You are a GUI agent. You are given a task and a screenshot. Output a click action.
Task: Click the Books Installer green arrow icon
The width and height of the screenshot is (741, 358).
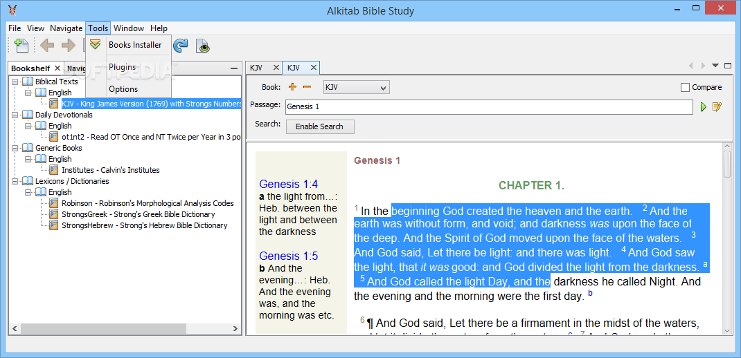(x=96, y=45)
